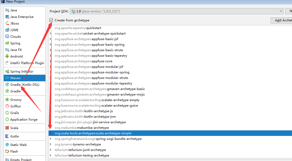The image size is (292, 161).
Task: Select scalate-archetype-guice entry
Action: click(x=96, y=106)
